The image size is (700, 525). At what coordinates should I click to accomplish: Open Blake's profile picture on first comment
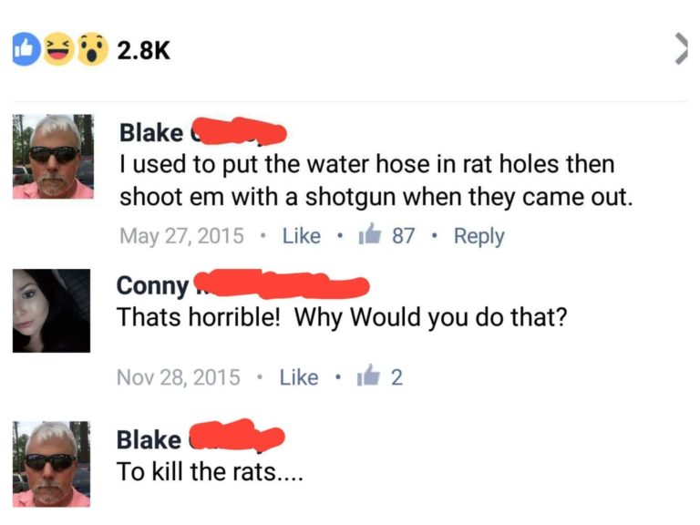coord(53,156)
